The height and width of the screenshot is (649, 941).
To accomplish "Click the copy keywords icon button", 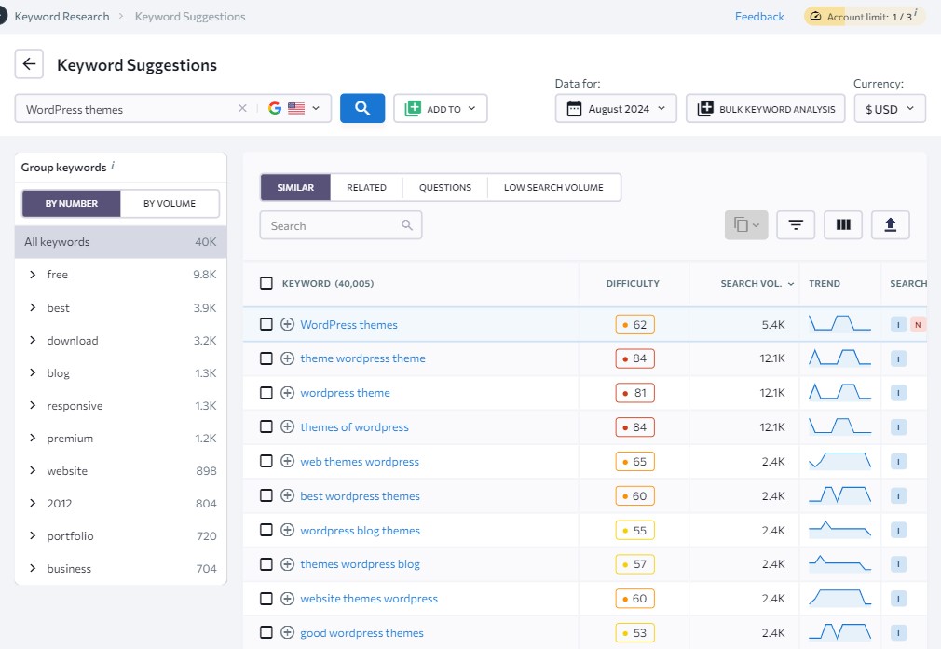I will [746, 224].
